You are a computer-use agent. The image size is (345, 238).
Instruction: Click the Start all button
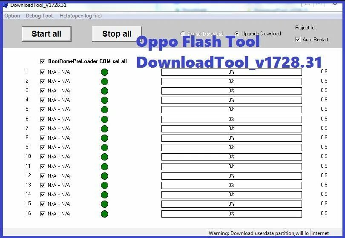(46, 34)
